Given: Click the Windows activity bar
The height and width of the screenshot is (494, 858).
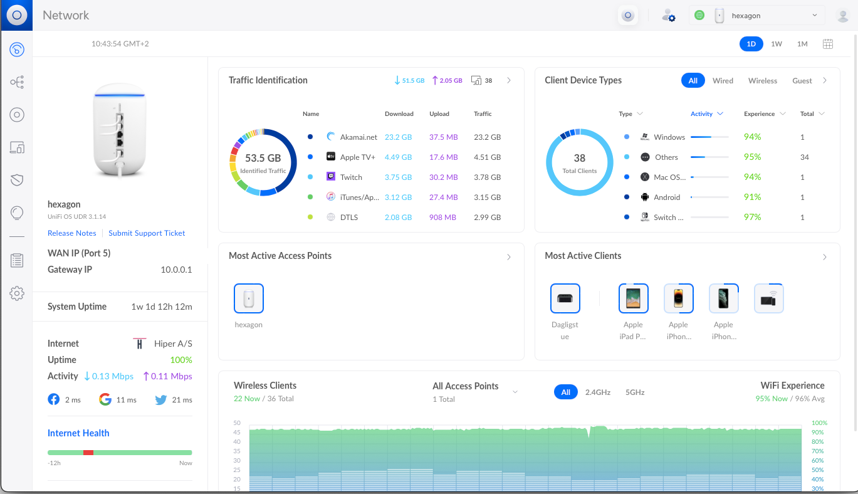Looking at the screenshot, I should tap(709, 137).
